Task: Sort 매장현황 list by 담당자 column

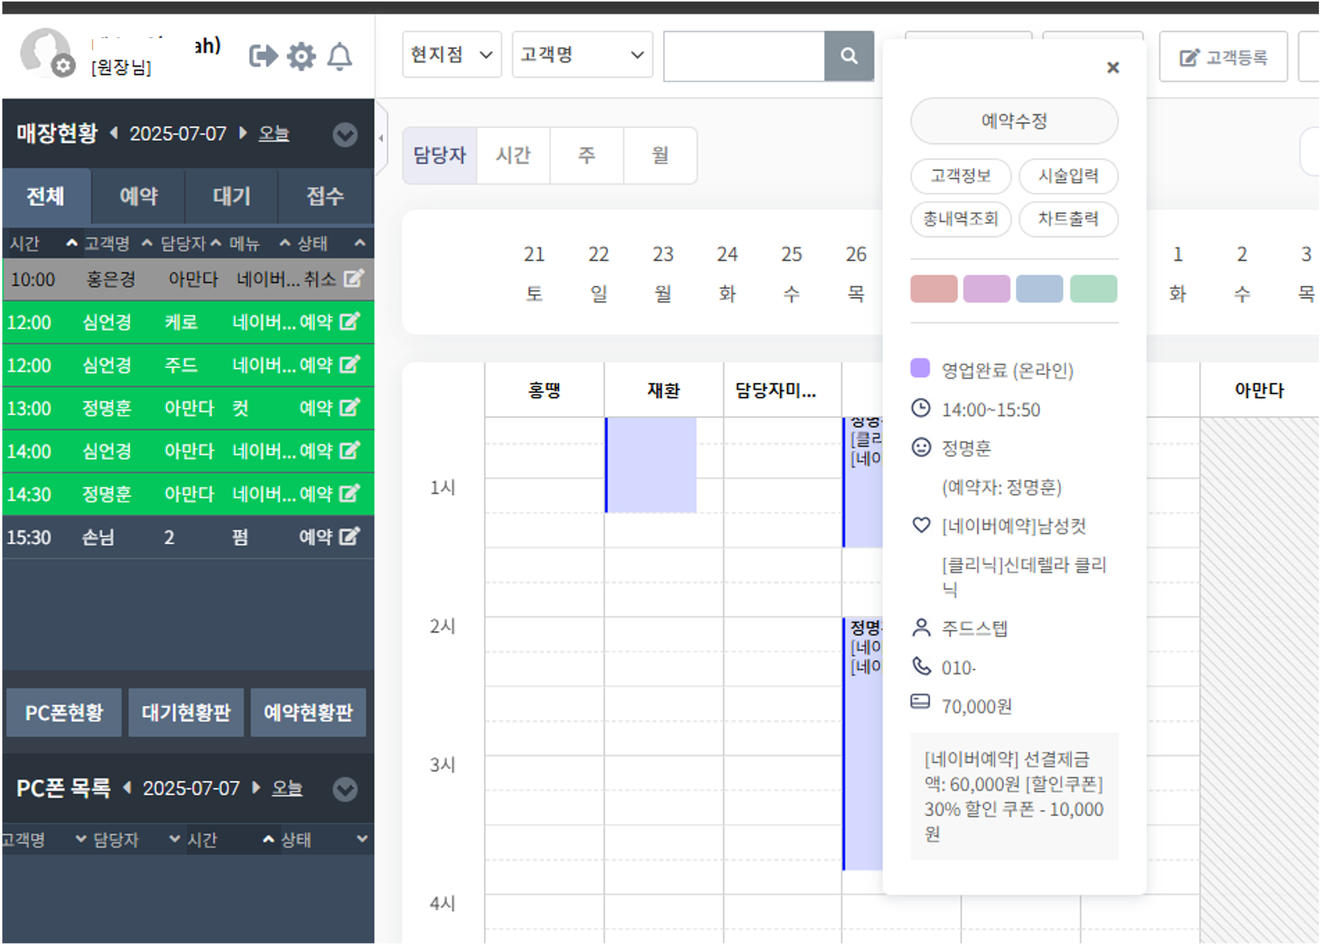Action: pyautogui.click(x=191, y=244)
